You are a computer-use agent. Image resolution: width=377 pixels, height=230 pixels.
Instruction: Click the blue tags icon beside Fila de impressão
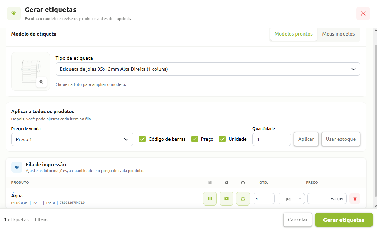coord(17,167)
